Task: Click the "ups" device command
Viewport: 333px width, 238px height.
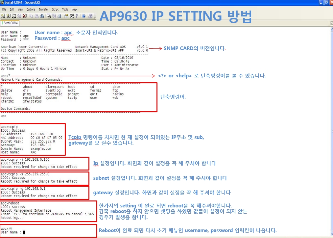Action: point(3,116)
